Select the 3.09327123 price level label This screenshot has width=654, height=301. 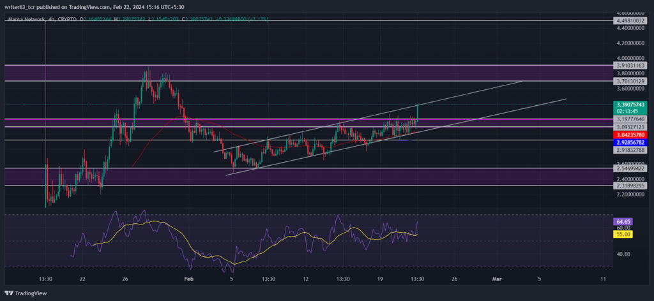pyautogui.click(x=630, y=126)
